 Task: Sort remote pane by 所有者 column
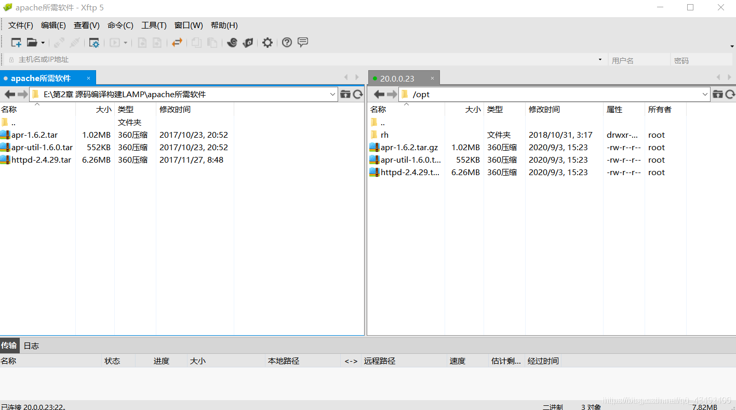coord(665,109)
